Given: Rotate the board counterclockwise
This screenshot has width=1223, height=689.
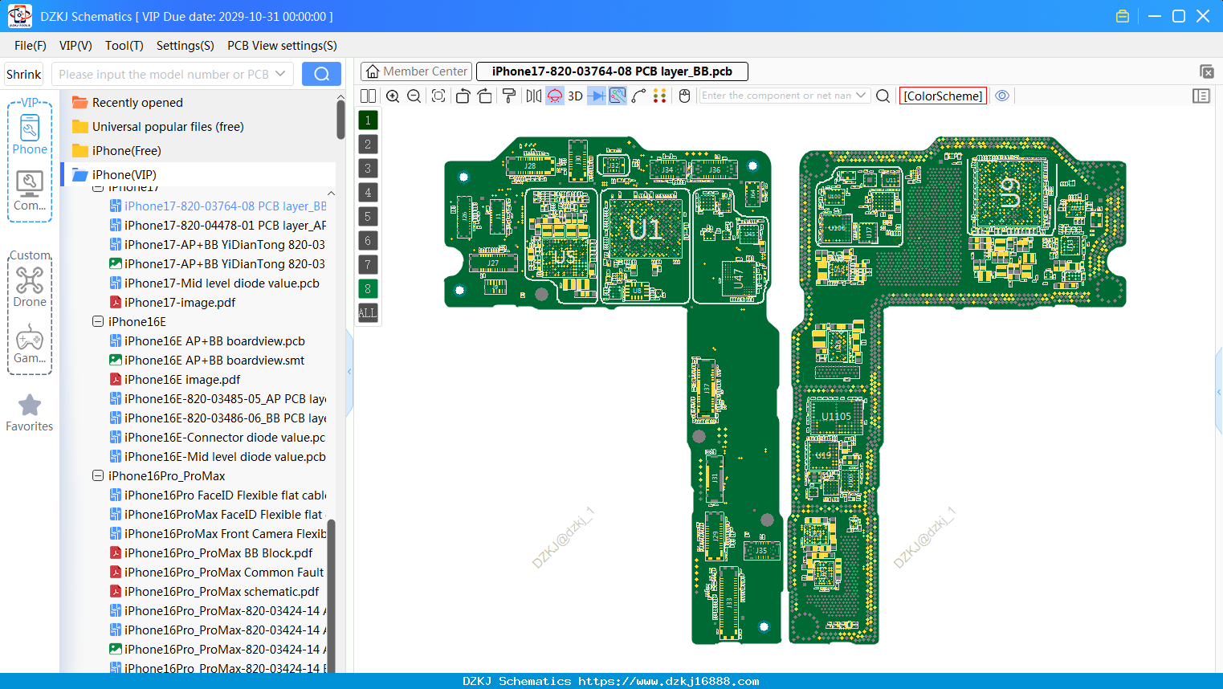Looking at the screenshot, I should 463,96.
